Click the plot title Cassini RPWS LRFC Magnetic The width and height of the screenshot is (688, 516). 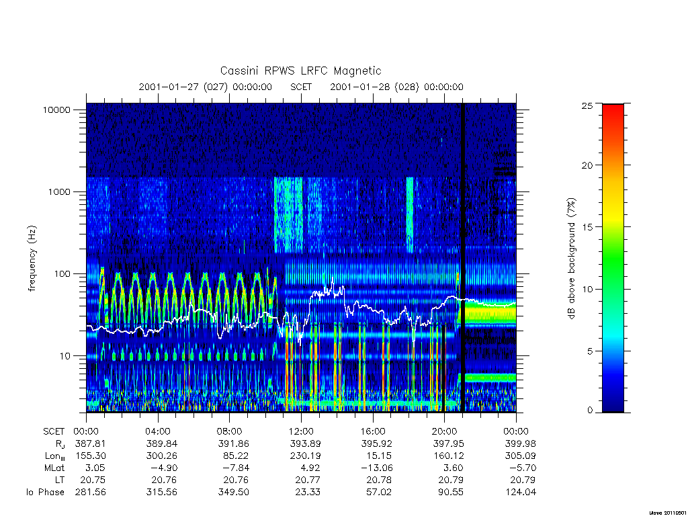coord(300,71)
